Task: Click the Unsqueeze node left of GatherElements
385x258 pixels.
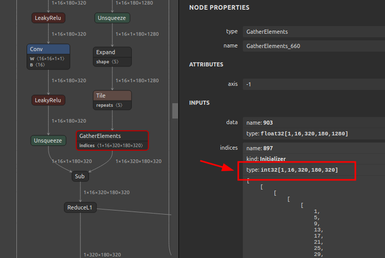Action: (48, 140)
